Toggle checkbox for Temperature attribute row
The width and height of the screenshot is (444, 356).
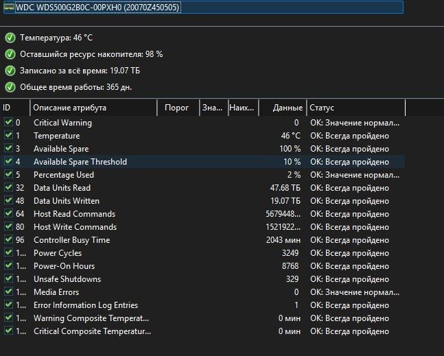[x=8, y=135]
